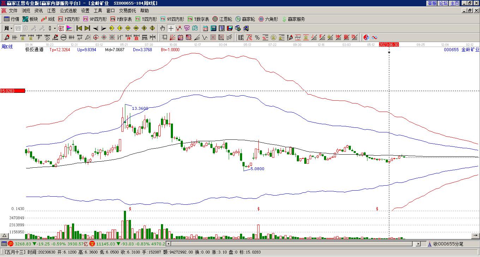Click the red-flag color chart icon
Image resolution: width=480 pixels, height=257 pixels.
pos(69,28)
